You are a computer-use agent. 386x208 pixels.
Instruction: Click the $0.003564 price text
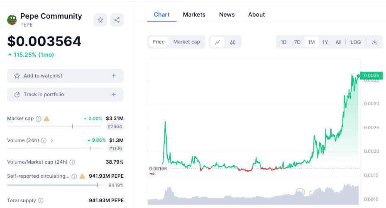pos(44,41)
